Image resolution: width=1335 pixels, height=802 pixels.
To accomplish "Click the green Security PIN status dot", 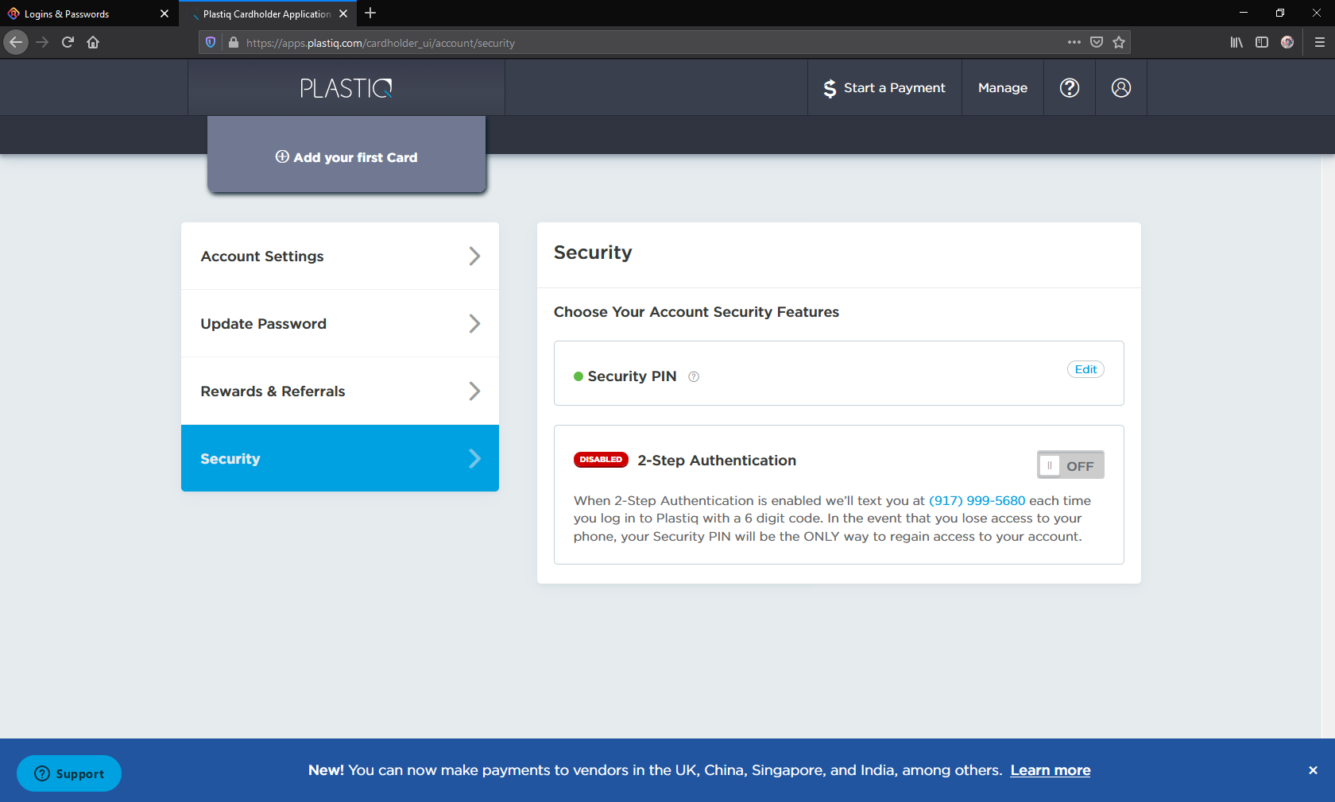I will point(578,376).
